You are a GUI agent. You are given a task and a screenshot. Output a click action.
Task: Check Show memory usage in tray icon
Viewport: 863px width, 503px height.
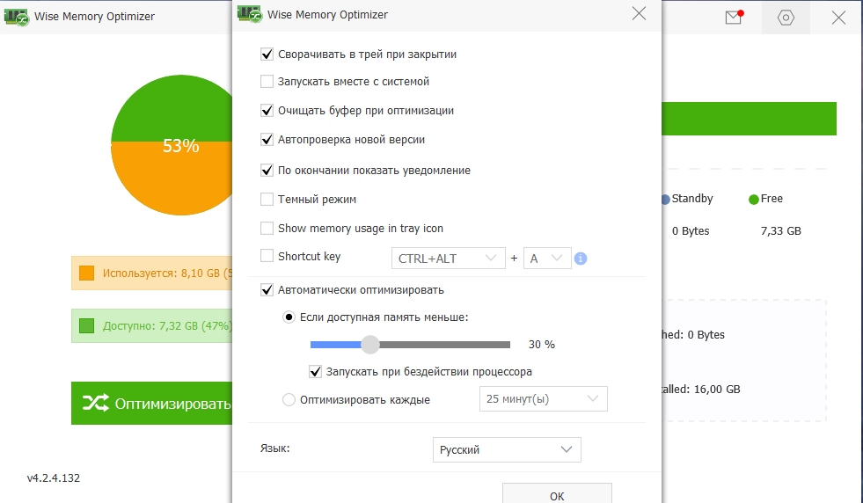[x=267, y=228]
